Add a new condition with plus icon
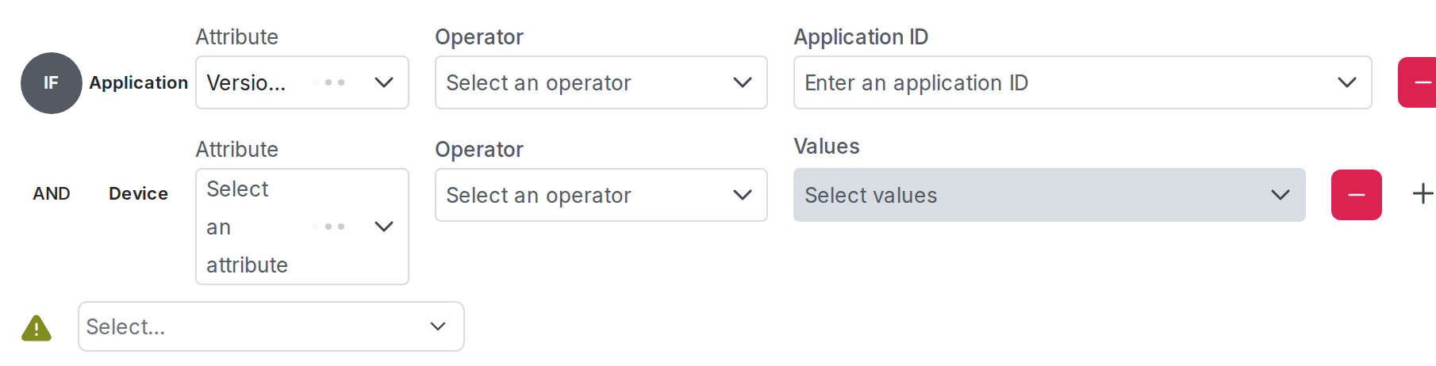Screen dimensions: 1436x366 point(1423,194)
